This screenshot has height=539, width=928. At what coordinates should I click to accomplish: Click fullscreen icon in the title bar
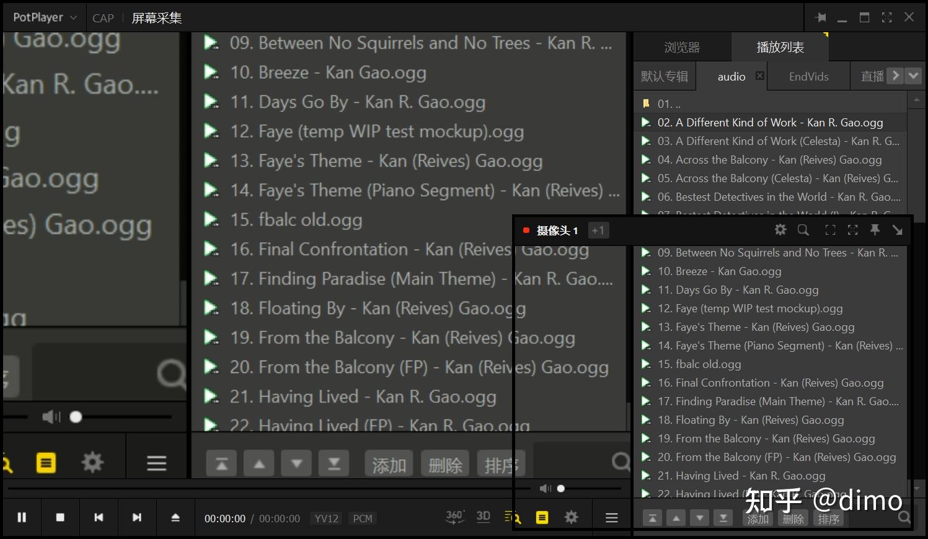(886, 17)
